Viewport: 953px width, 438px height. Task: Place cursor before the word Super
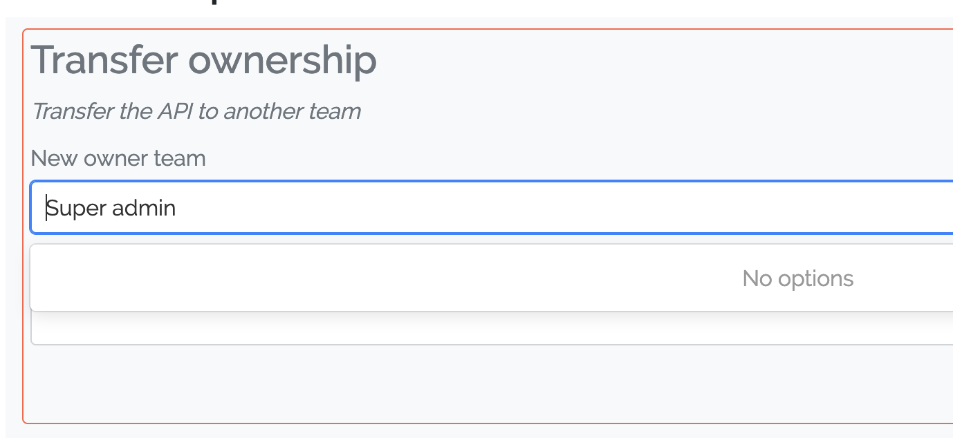[48, 207]
